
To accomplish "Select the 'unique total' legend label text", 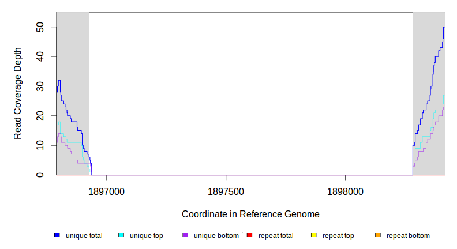I will coord(84,236).
